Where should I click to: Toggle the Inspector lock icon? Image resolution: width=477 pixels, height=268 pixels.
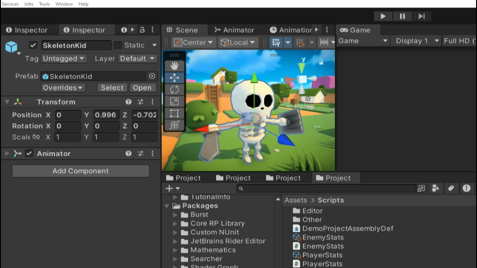pyautogui.click(x=142, y=30)
